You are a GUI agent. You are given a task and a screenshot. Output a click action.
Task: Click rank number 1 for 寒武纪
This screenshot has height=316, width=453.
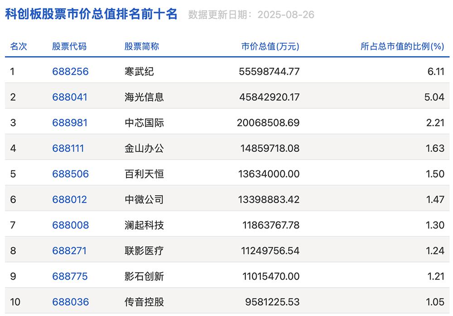12,72
